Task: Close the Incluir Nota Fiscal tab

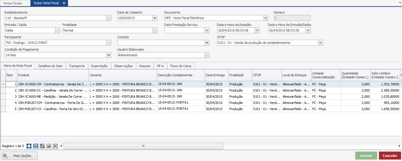Action: click(x=64, y=3)
